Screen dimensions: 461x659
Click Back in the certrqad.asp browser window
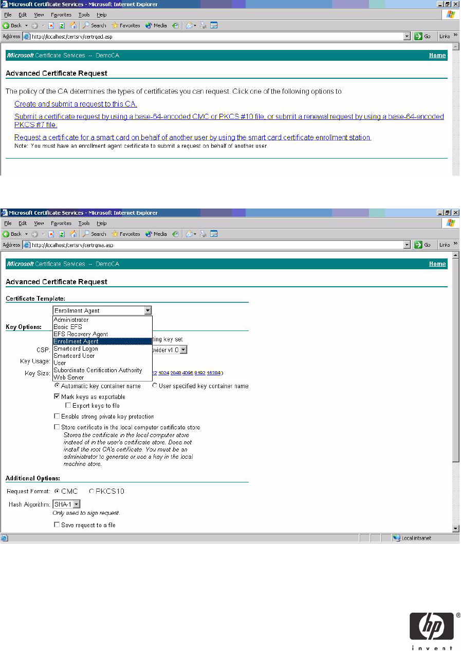point(12,25)
